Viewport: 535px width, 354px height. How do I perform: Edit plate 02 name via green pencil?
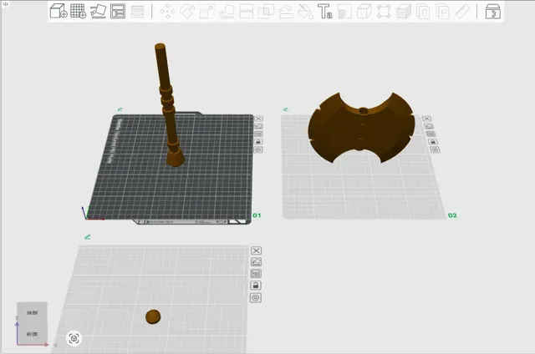(x=286, y=109)
